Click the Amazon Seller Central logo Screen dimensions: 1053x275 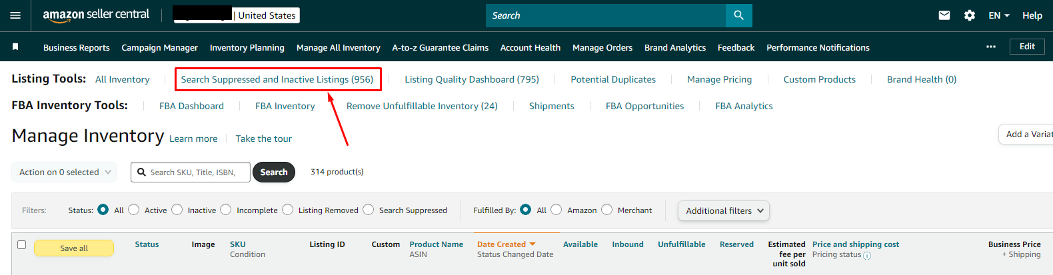tap(96, 15)
